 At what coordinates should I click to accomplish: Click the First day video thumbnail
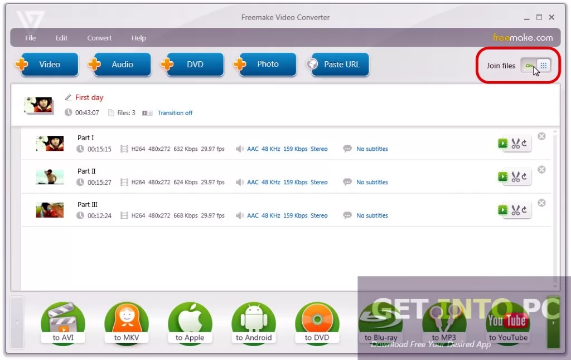click(39, 105)
